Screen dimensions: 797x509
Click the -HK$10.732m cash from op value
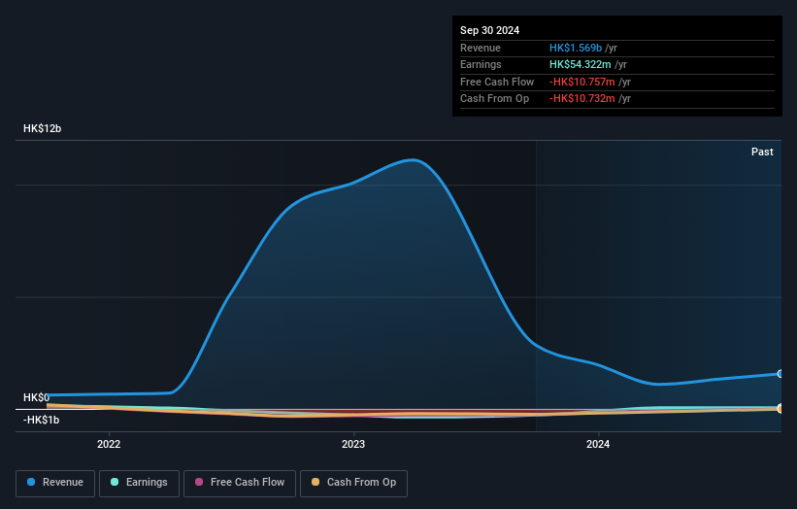[582, 99]
